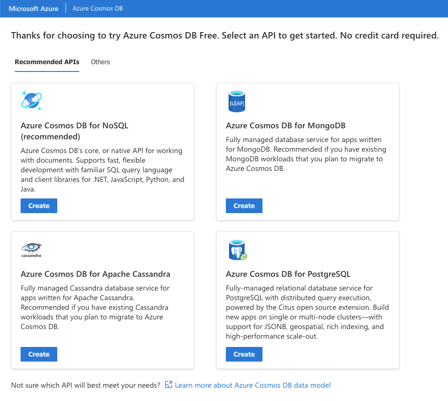Image resolution: width=448 pixels, height=401 pixels.
Task: Click the Azure Cosmos DB header label
Action: coord(98,9)
